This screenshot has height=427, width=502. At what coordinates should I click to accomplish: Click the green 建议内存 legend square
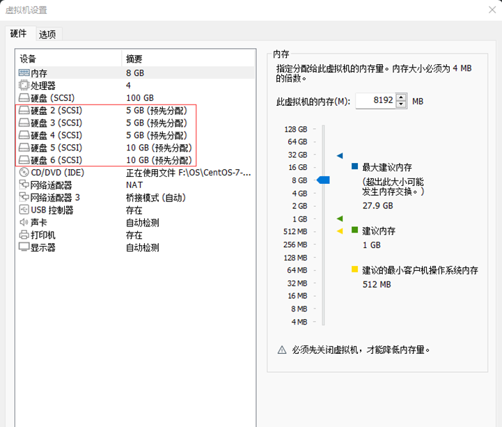pyautogui.click(x=354, y=230)
